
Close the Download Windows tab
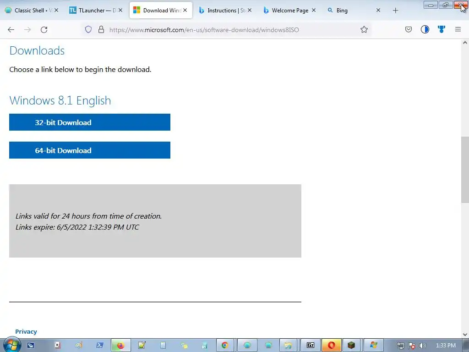click(185, 10)
